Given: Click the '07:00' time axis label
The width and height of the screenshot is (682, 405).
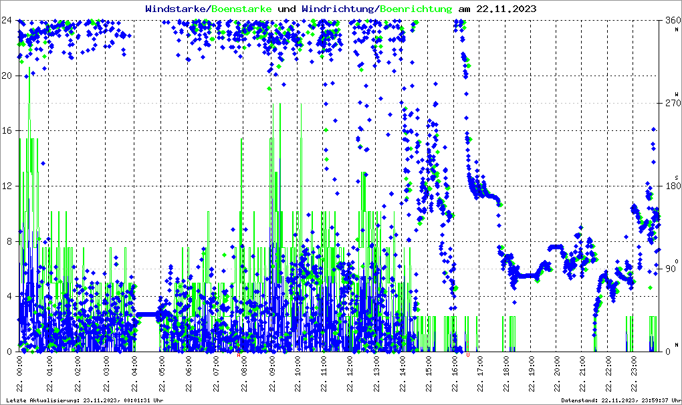Looking at the screenshot, I should [x=217, y=374].
